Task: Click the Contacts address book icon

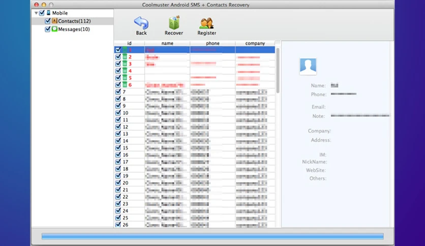Action: (54, 21)
